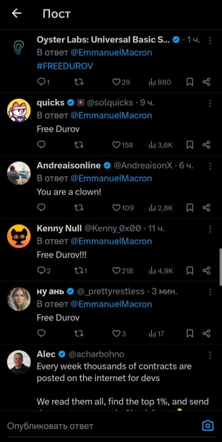Open more options for Alec's post
Image resolution: width=222 pixels, height=442 pixels.
click(x=210, y=355)
